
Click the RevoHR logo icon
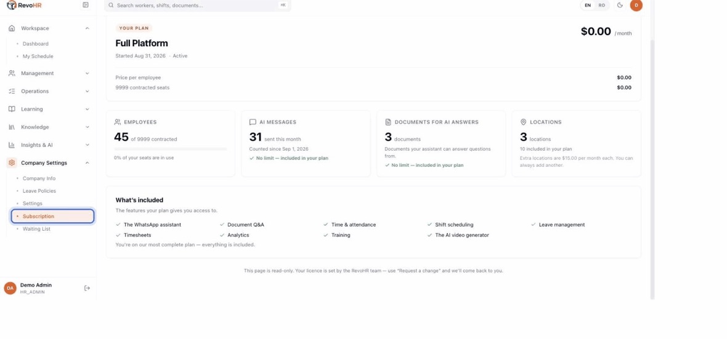pos(12,5)
